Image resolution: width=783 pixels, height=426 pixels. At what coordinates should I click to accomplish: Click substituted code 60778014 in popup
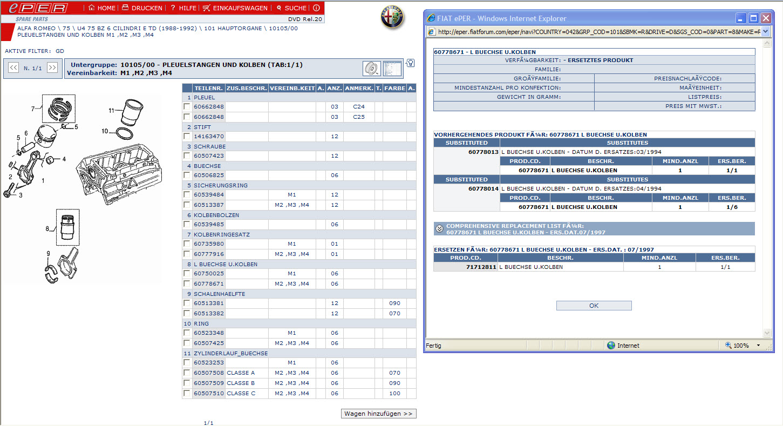tap(483, 189)
